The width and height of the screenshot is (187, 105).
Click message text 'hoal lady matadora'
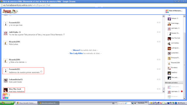[17, 91]
